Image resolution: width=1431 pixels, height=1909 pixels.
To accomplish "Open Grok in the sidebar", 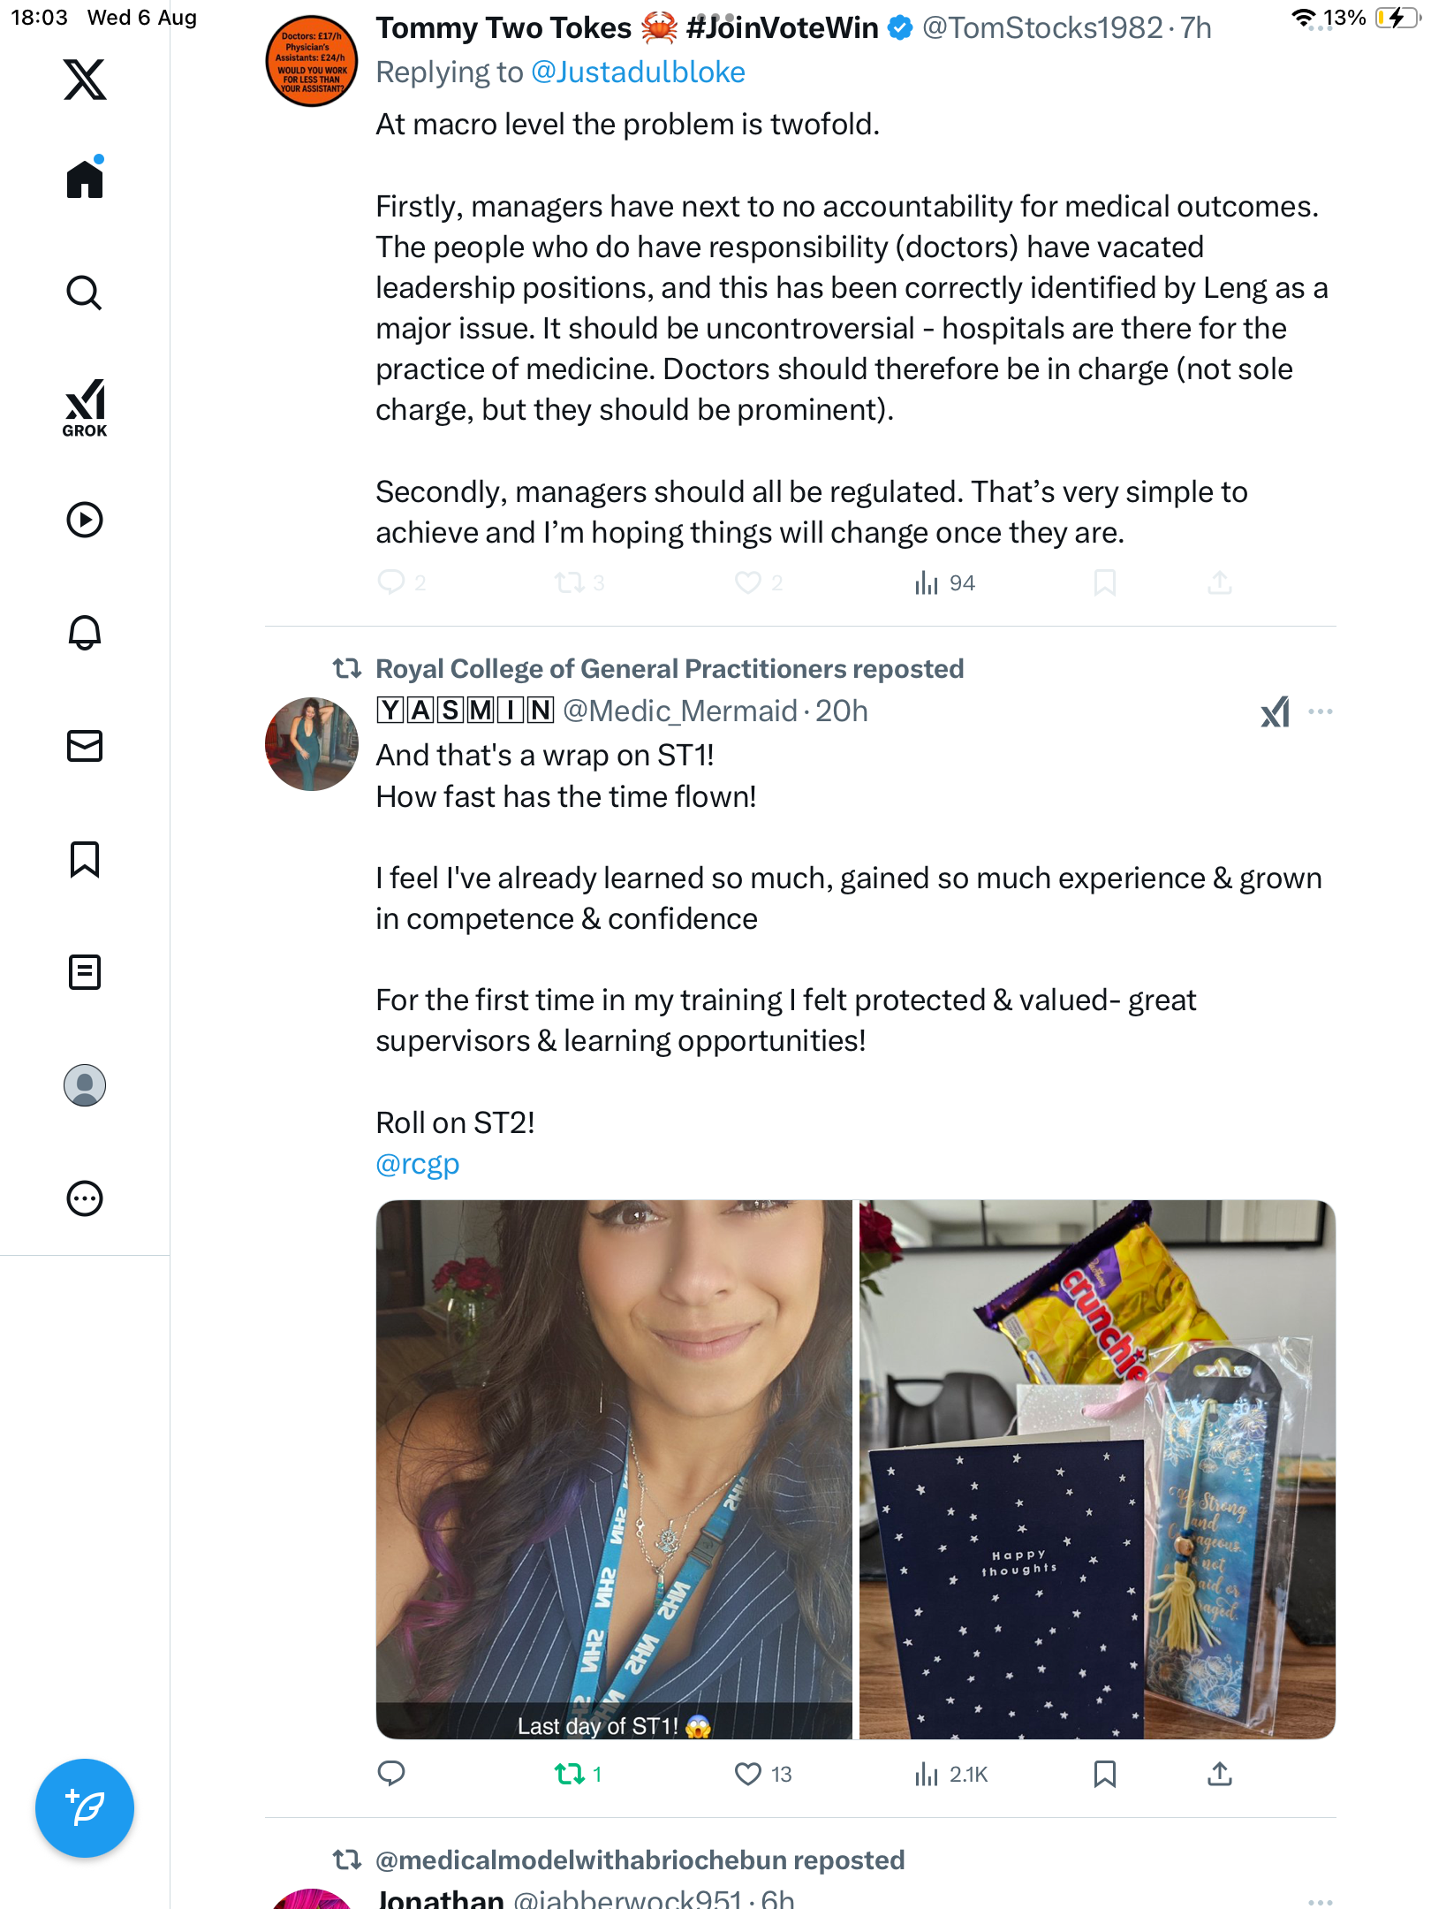I will pos(85,407).
